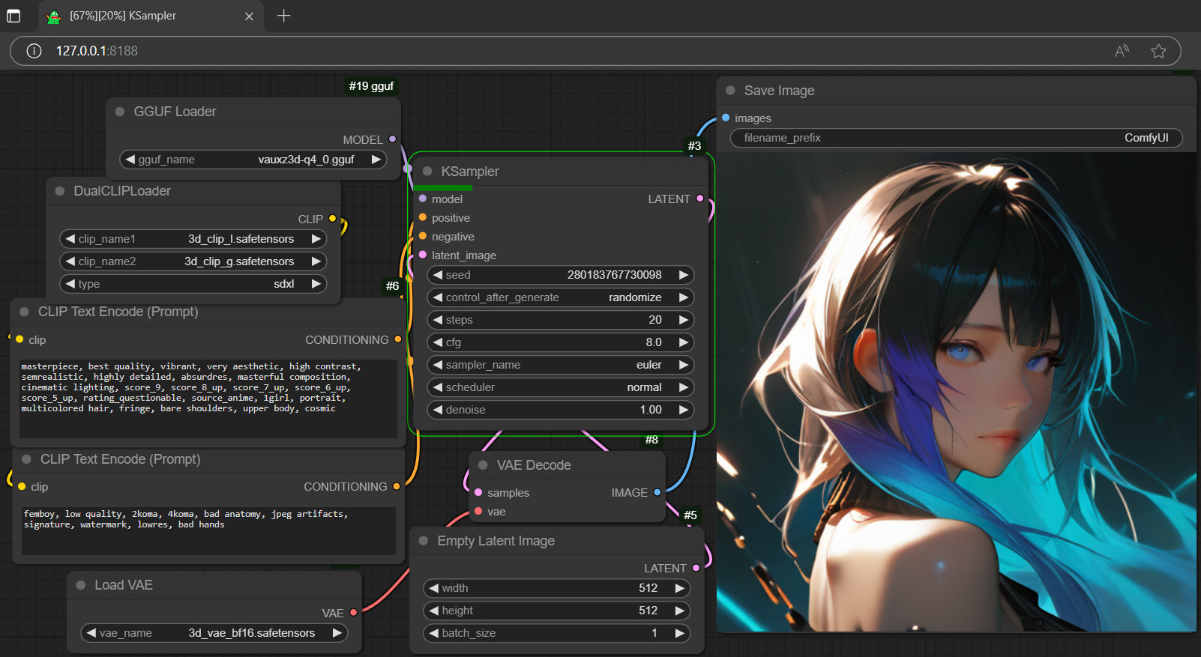Open the control_after_generate selector
Viewport: 1201px width, 657px height.
click(561, 297)
